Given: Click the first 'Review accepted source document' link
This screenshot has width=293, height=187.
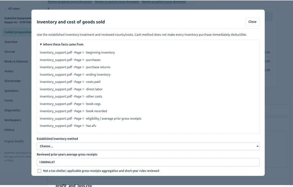Looking at the screenshot, I should 70,2.
